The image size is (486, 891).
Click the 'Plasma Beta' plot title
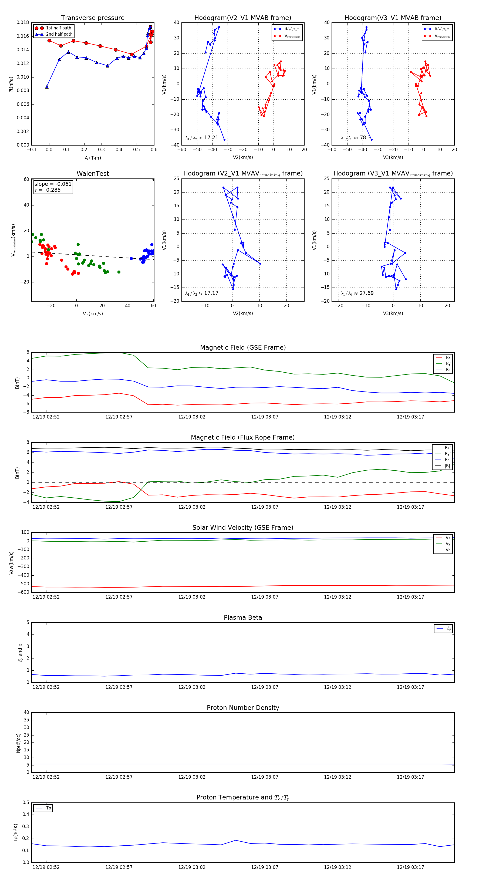point(243,617)
